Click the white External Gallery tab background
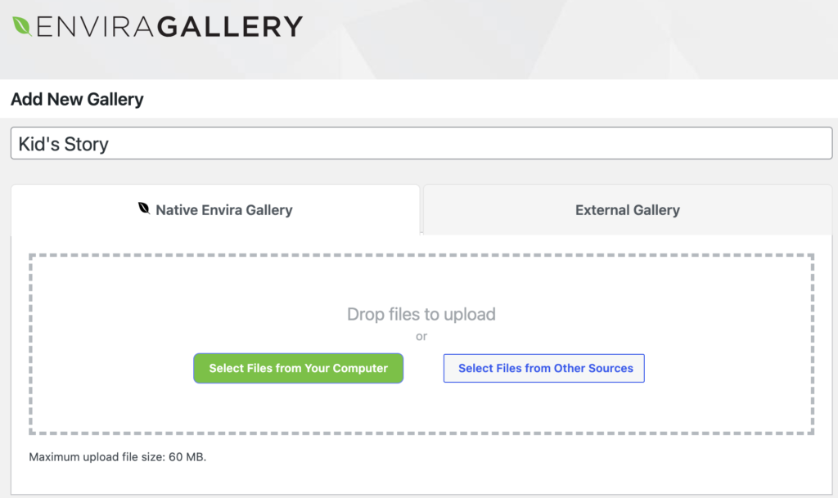Screen dimensions: 838x498 (x=737, y=209)
